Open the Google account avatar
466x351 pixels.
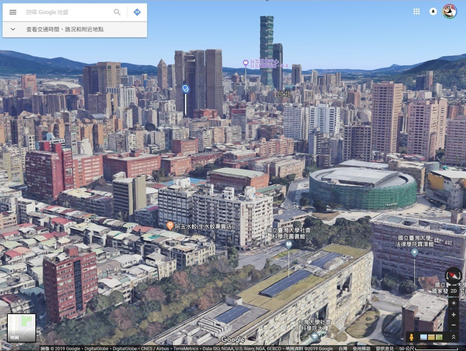(450, 11)
